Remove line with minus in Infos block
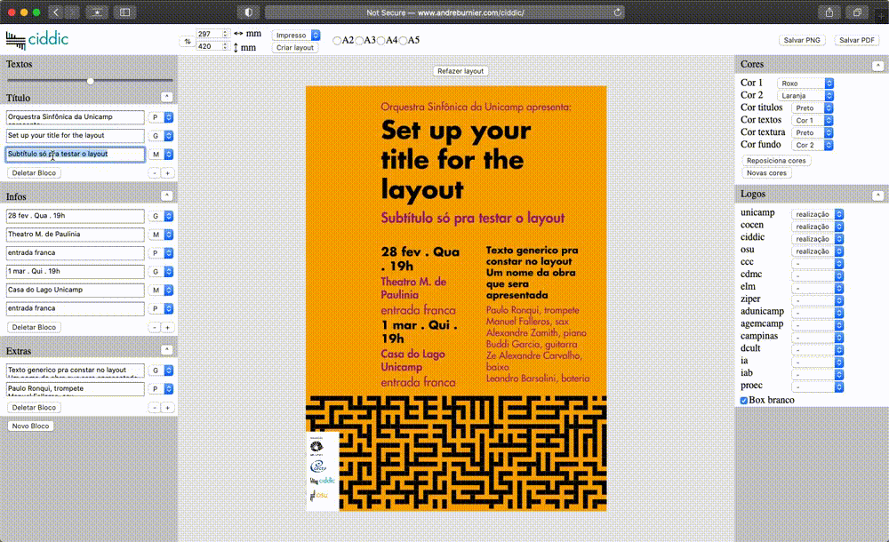The height and width of the screenshot is (542, 889). (x=155, y=327)
